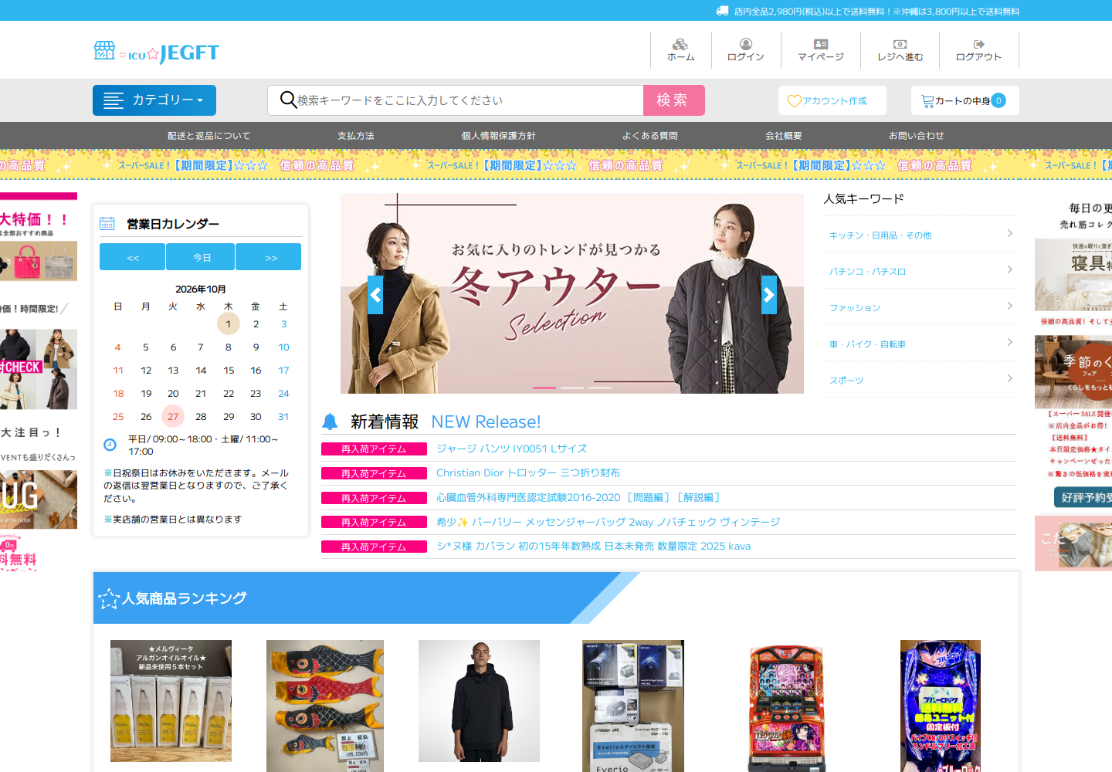Open お問い合わせ menu item
Viewport: 1112px width, 772px height.
pyautogui.click(x=917, y=136)
